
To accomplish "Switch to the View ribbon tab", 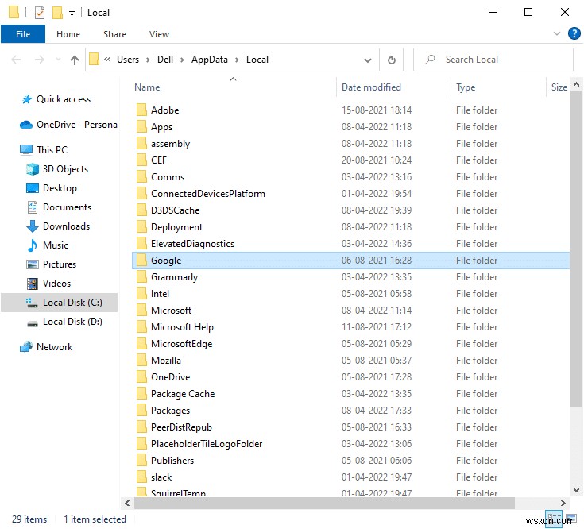I will [159, 34].
